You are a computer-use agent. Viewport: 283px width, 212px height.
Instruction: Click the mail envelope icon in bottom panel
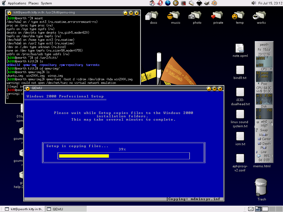click(250, 209)
